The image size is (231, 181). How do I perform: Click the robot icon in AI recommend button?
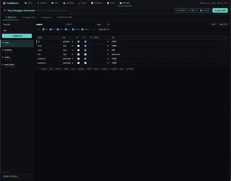coord(221,24)
